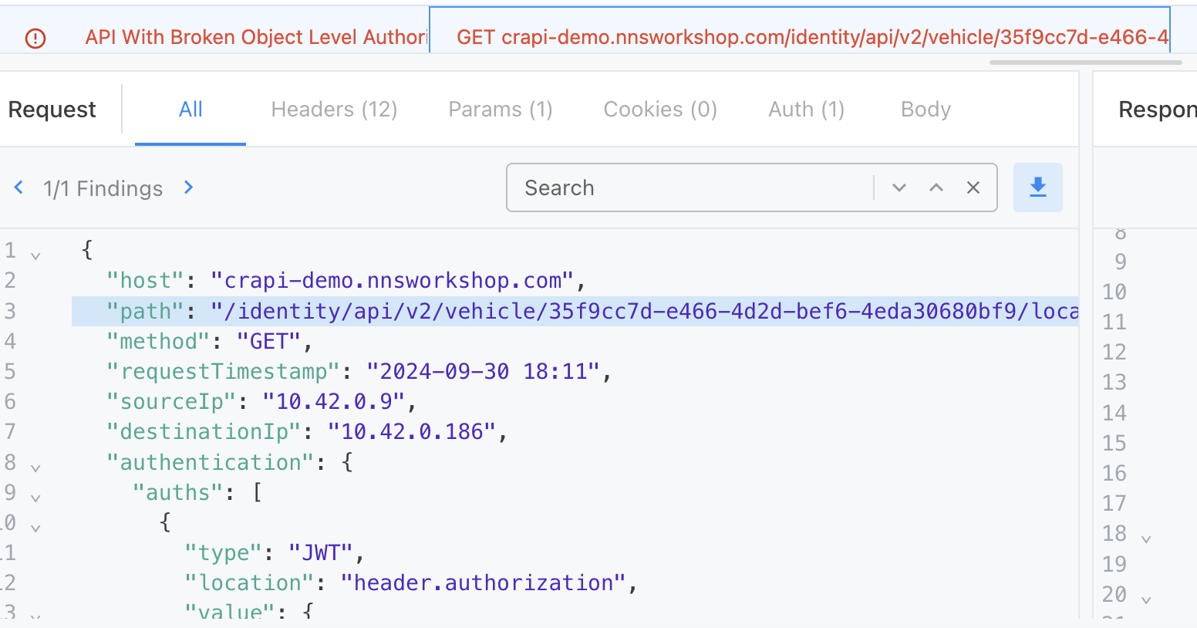The image size is (1197, 628).
Task: Click the horizontal scrollbar under the tabs
Action: click(x=1085, y=62)
